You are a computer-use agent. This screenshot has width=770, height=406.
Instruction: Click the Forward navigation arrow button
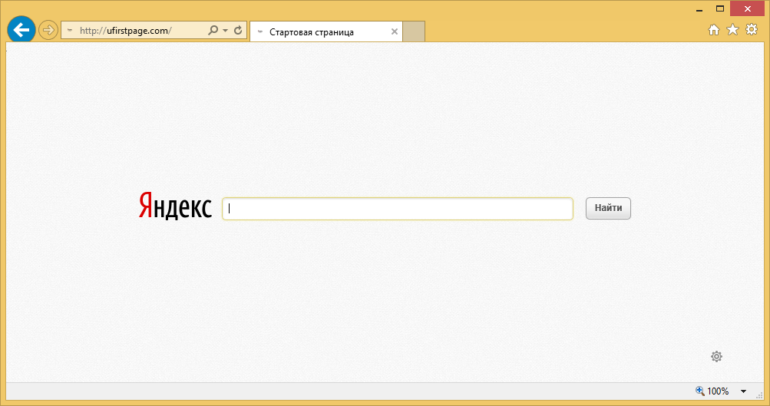[48, 31]
